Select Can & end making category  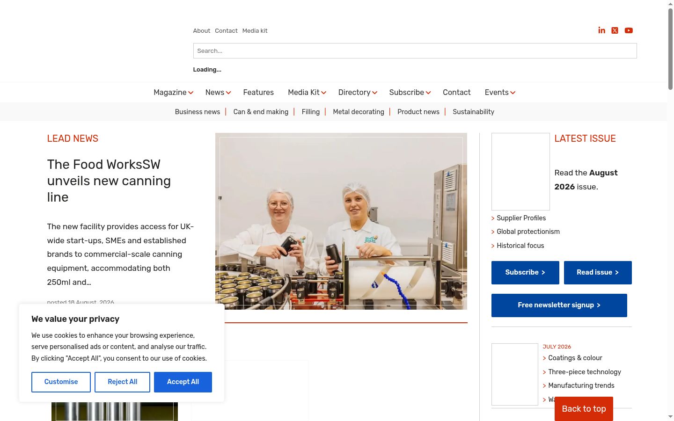point(261,112)
